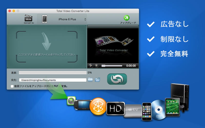
Task: Click the 完全無料 feature text
Action: pyautogui.click(x=174, y=54)
